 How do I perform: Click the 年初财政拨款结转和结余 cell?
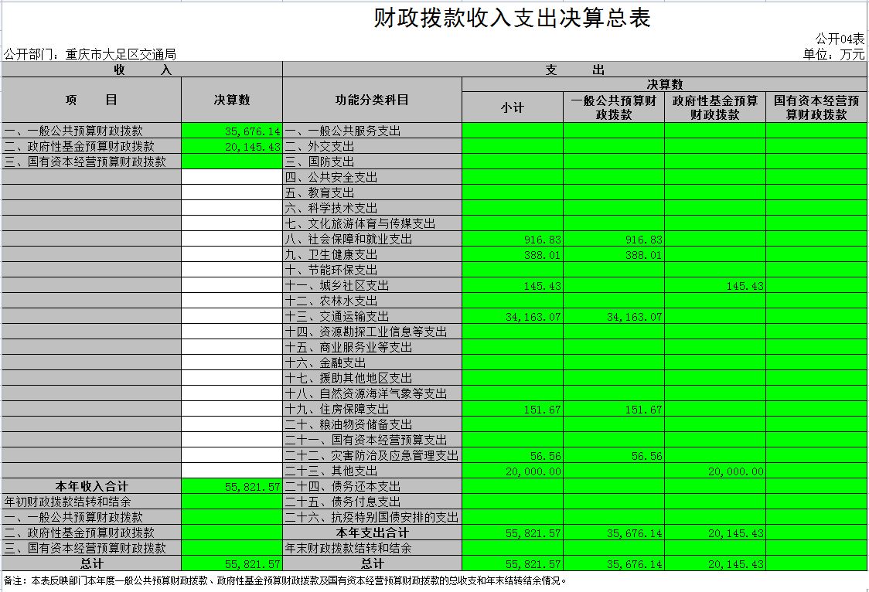(91, 502)
